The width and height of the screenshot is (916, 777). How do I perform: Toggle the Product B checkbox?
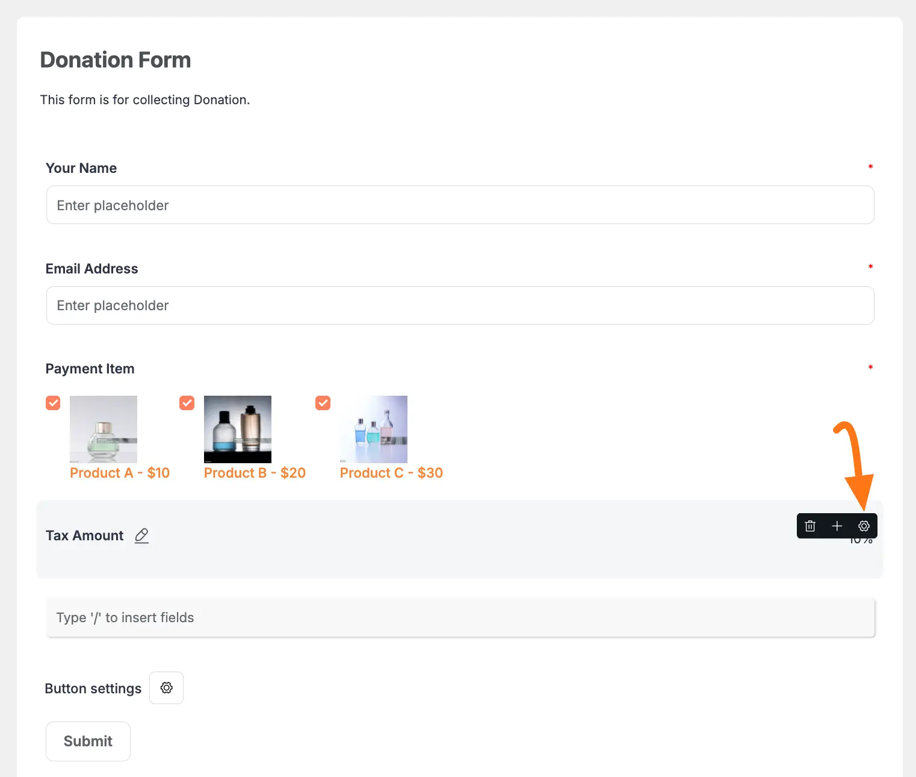pyautogui.click(x=187, y=403)
